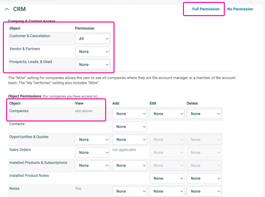
Task: Click the No Permission link
Action: point(240,9)
